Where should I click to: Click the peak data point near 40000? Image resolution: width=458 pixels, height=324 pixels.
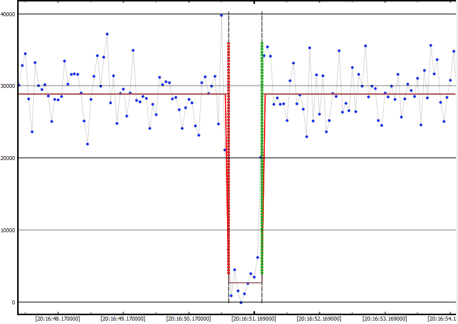[x=222, y=16]
